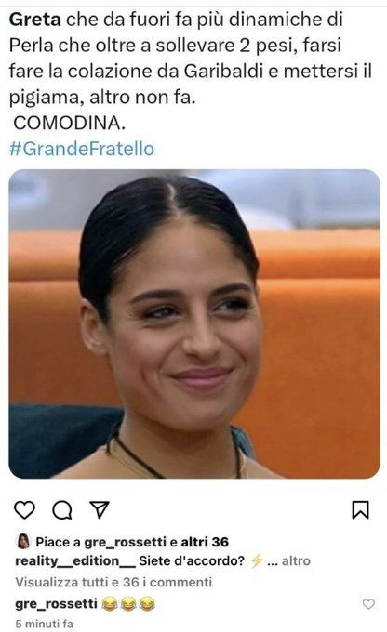Tap the woman's photo in the post

194,323
